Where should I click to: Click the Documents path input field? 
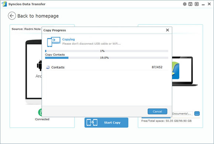coord(182,113)
